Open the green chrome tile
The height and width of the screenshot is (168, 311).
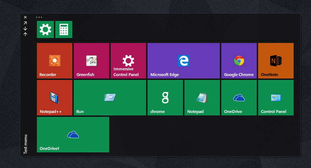point(165,98)
